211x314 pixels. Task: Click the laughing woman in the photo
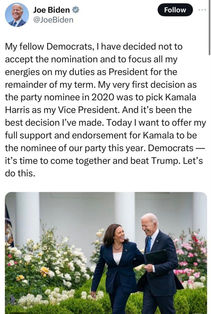coord(117,261)
